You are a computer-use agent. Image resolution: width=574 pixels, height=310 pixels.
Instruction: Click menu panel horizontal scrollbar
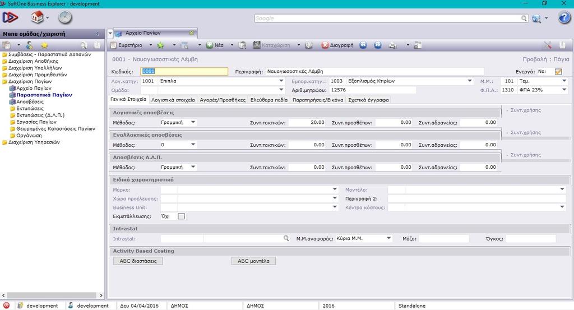(x=51, y=295)
